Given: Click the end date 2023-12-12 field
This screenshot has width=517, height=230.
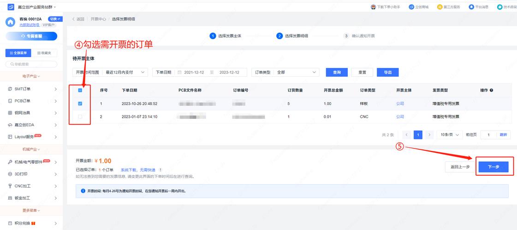Looking at the screenshot, I should [x=229, y=72].
